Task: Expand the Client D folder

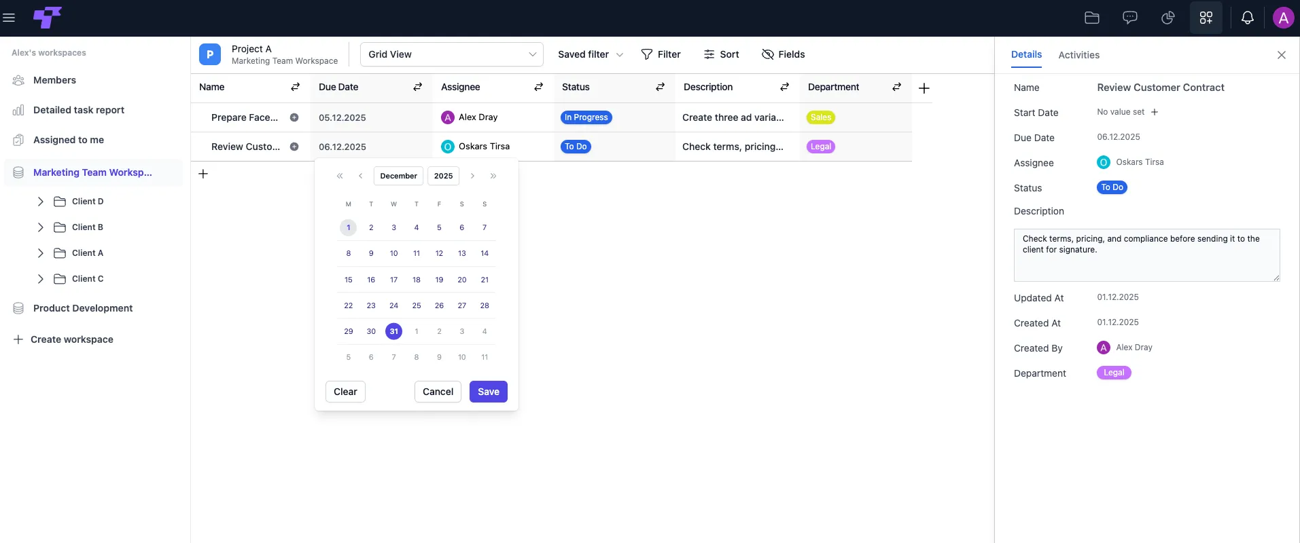Action: pos(40,202)
